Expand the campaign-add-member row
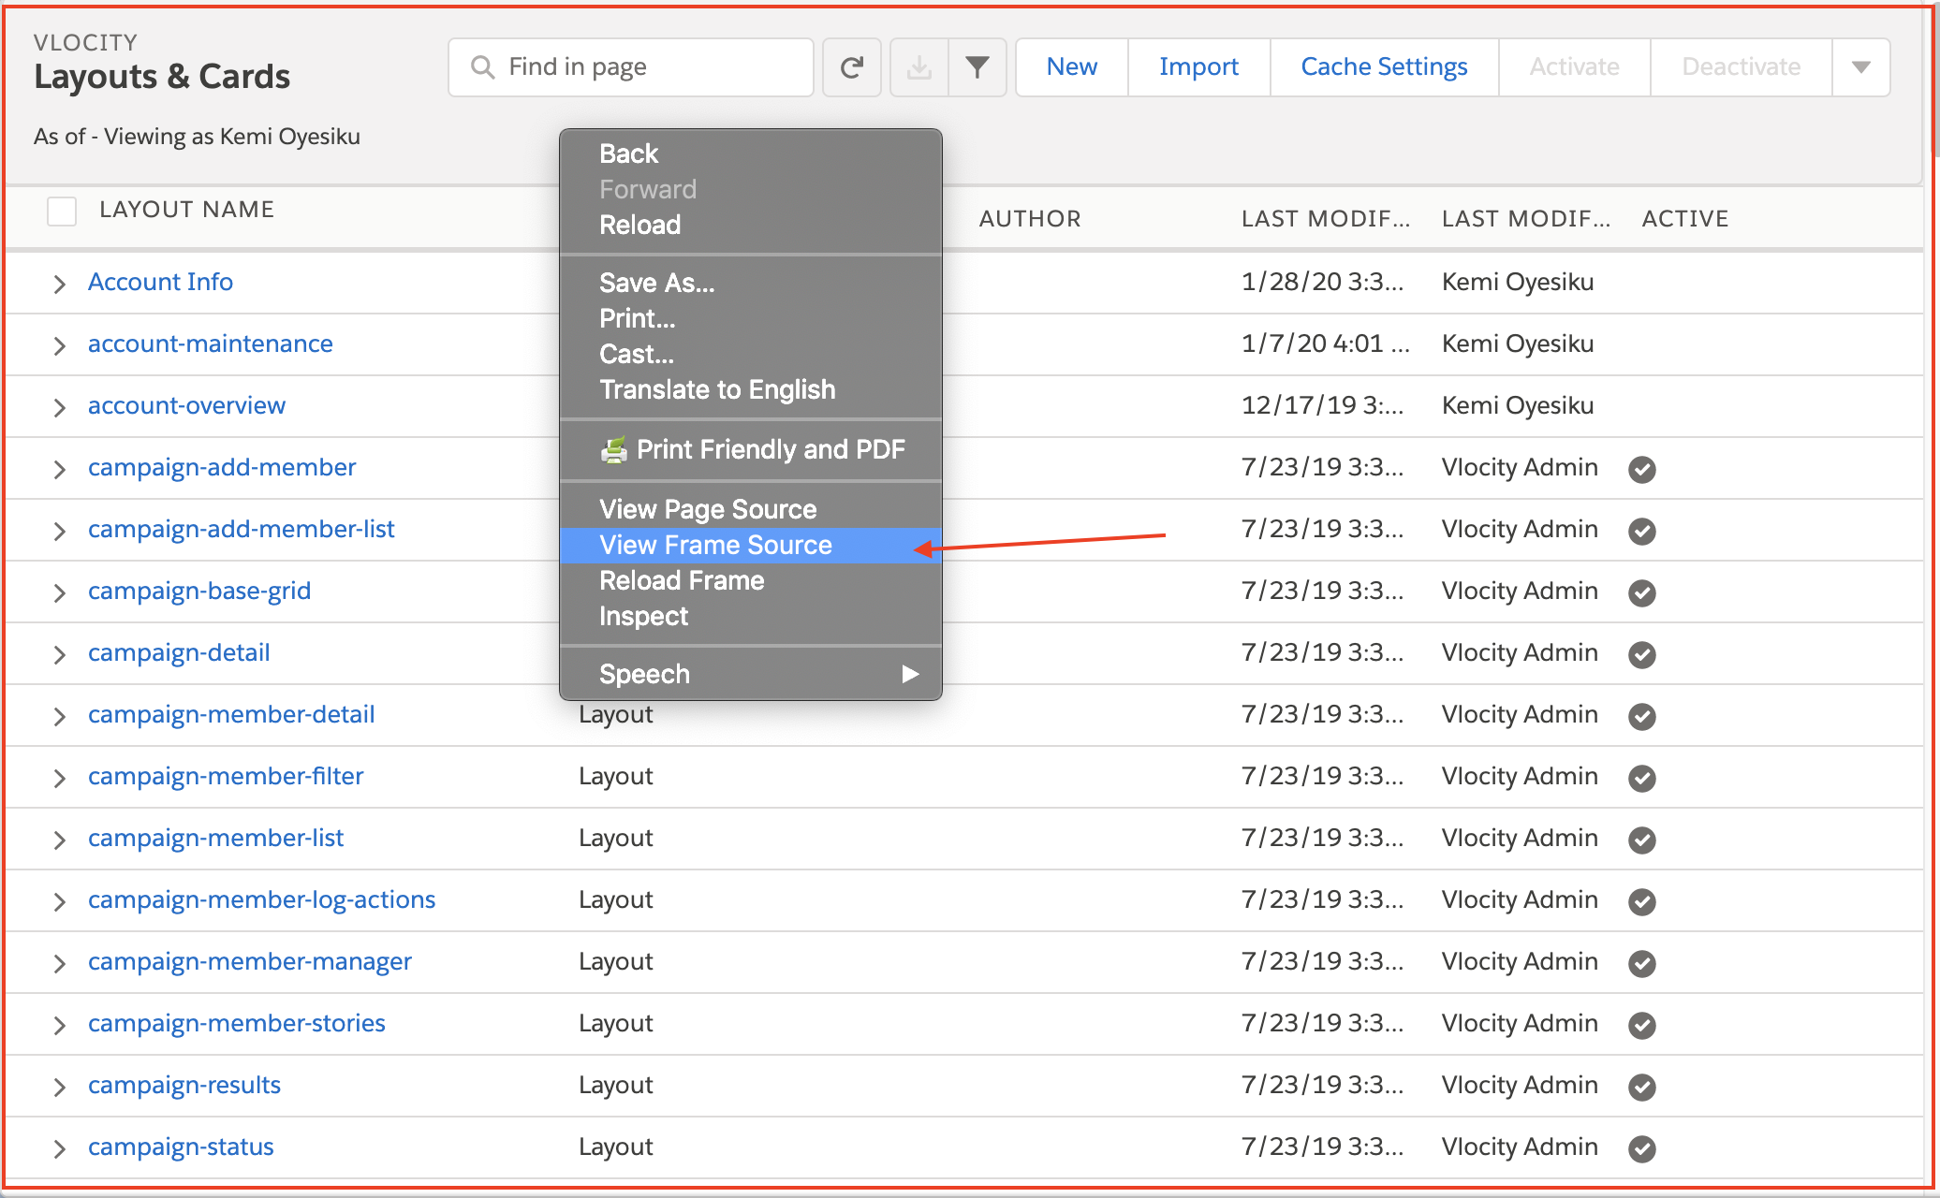This screenshot has height=1198, width=1940. click(x=59, y=469)
